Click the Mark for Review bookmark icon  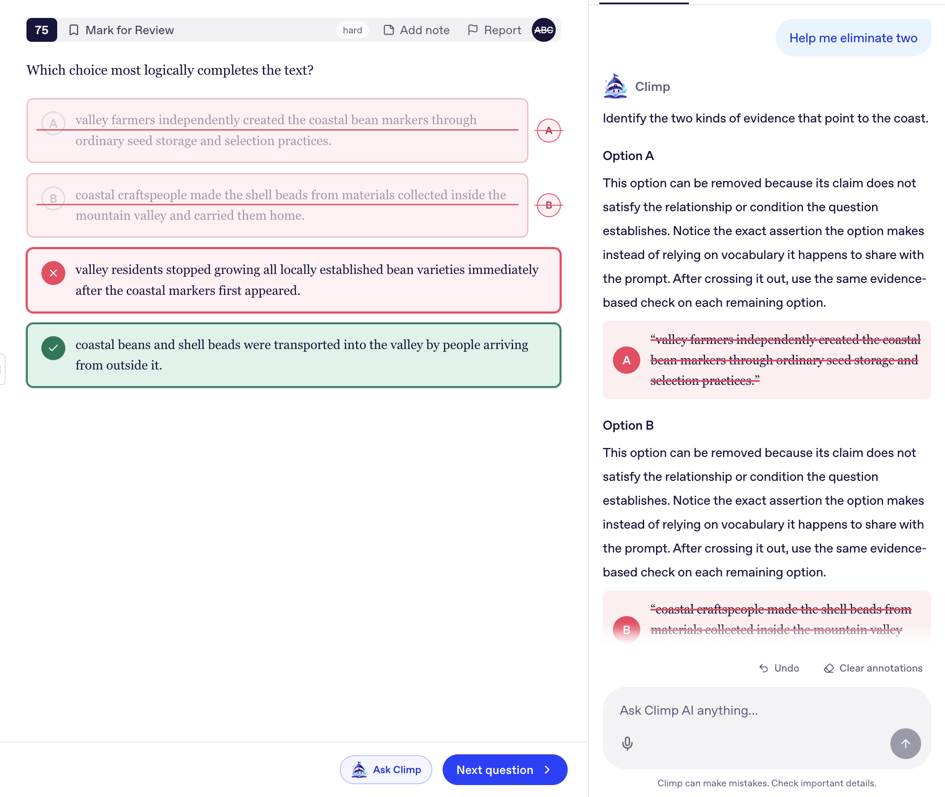(x=74, y=30)
